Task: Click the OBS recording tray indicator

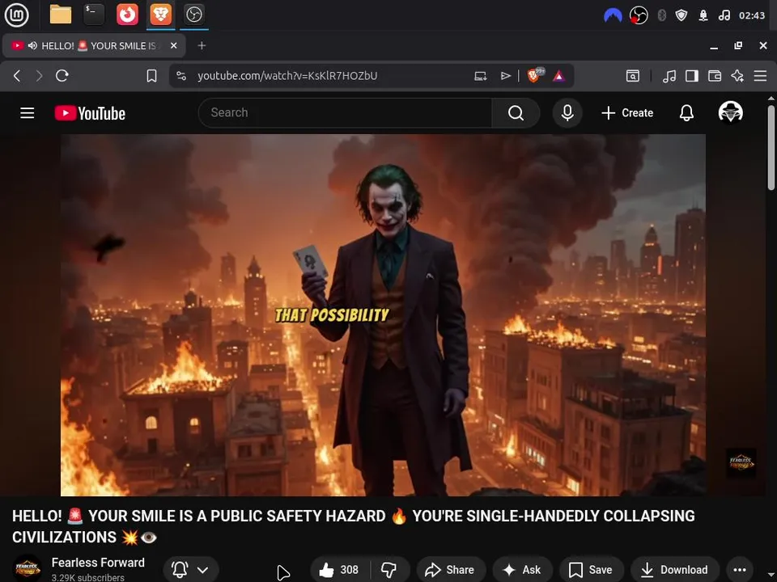Action: pyautogui.click(x=639, y=16)
